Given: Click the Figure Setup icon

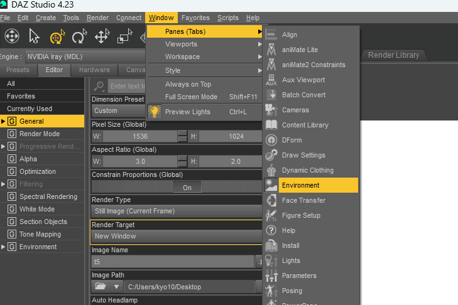Looking at the screenshot, I should tap(271, 215).
